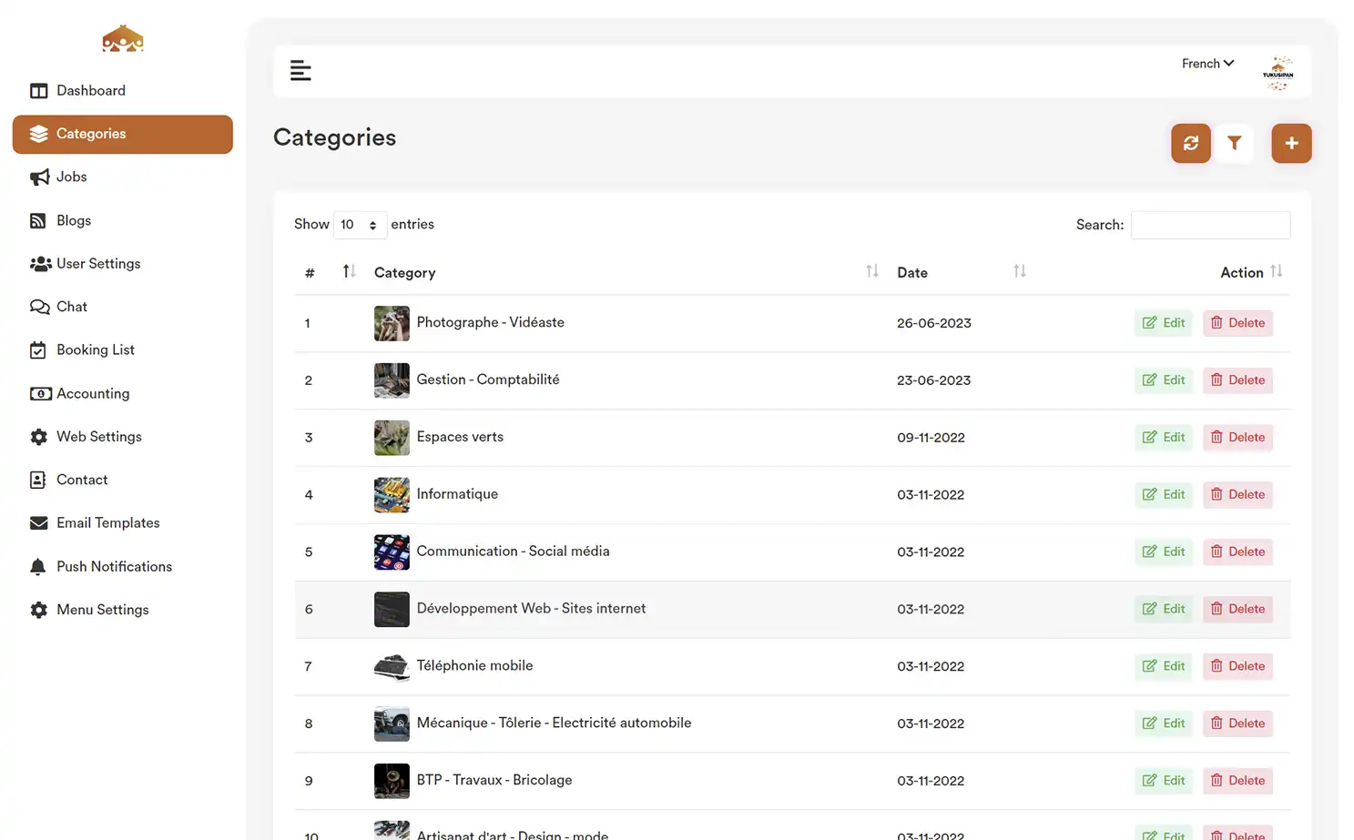Open the Dashboard from the sidebar

[x=90, y=90]
